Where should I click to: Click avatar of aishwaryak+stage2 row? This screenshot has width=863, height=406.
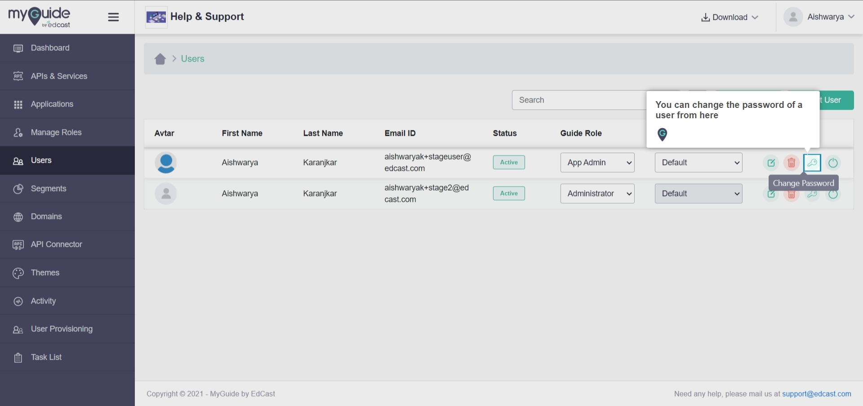pyautogui.click(x=166, y=194)
